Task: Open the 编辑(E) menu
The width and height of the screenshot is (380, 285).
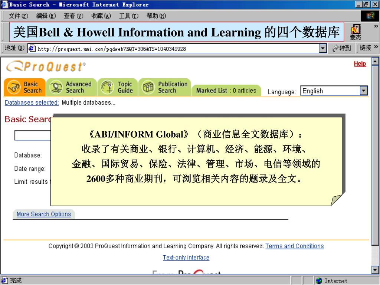Action: pyautogui.click(x=46, y=16)
